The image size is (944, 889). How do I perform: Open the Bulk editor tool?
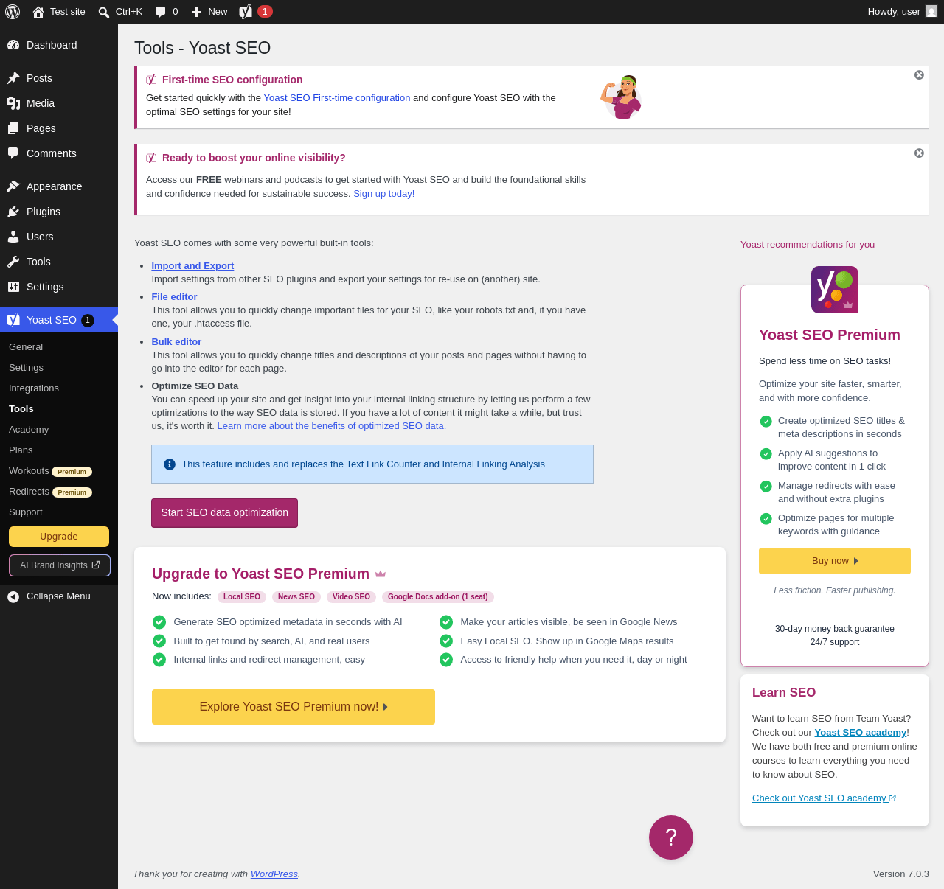point(176,342)
